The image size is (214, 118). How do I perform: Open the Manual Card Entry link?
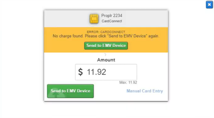(x=145, y=91)
